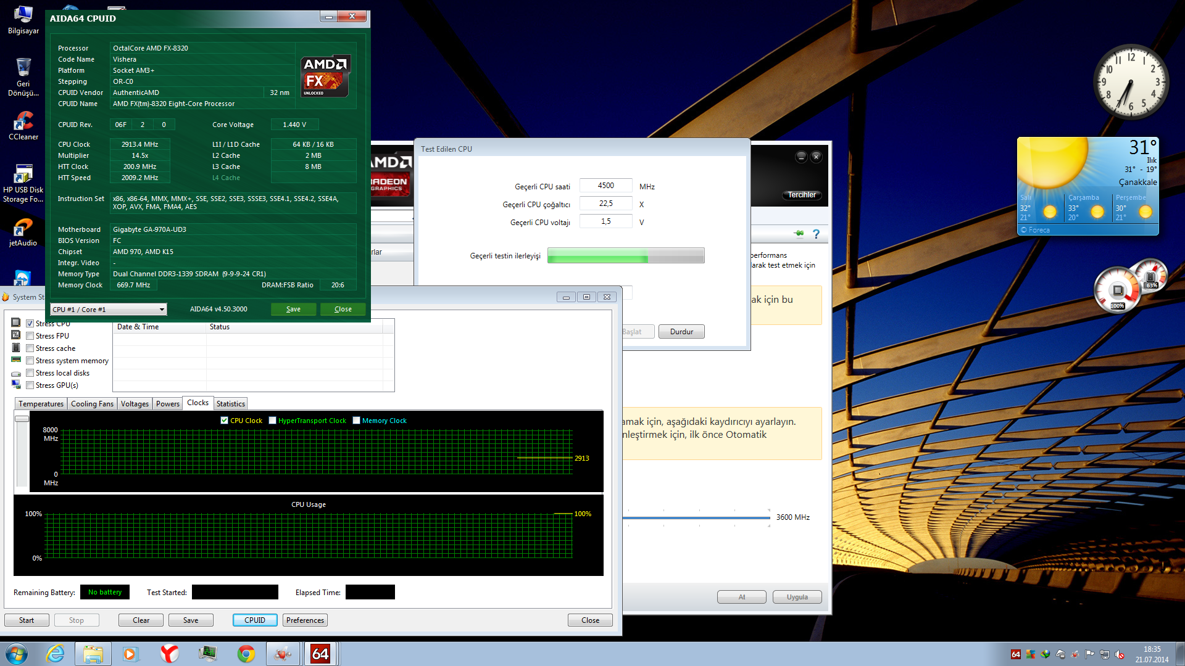Launch Internet Explorer from taskbar
Screen dimensions: 1185x666
coord(56,654)
